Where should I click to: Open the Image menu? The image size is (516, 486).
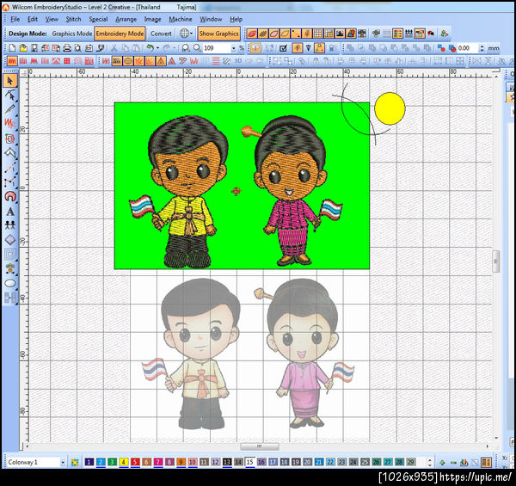[x=153, y=20]
